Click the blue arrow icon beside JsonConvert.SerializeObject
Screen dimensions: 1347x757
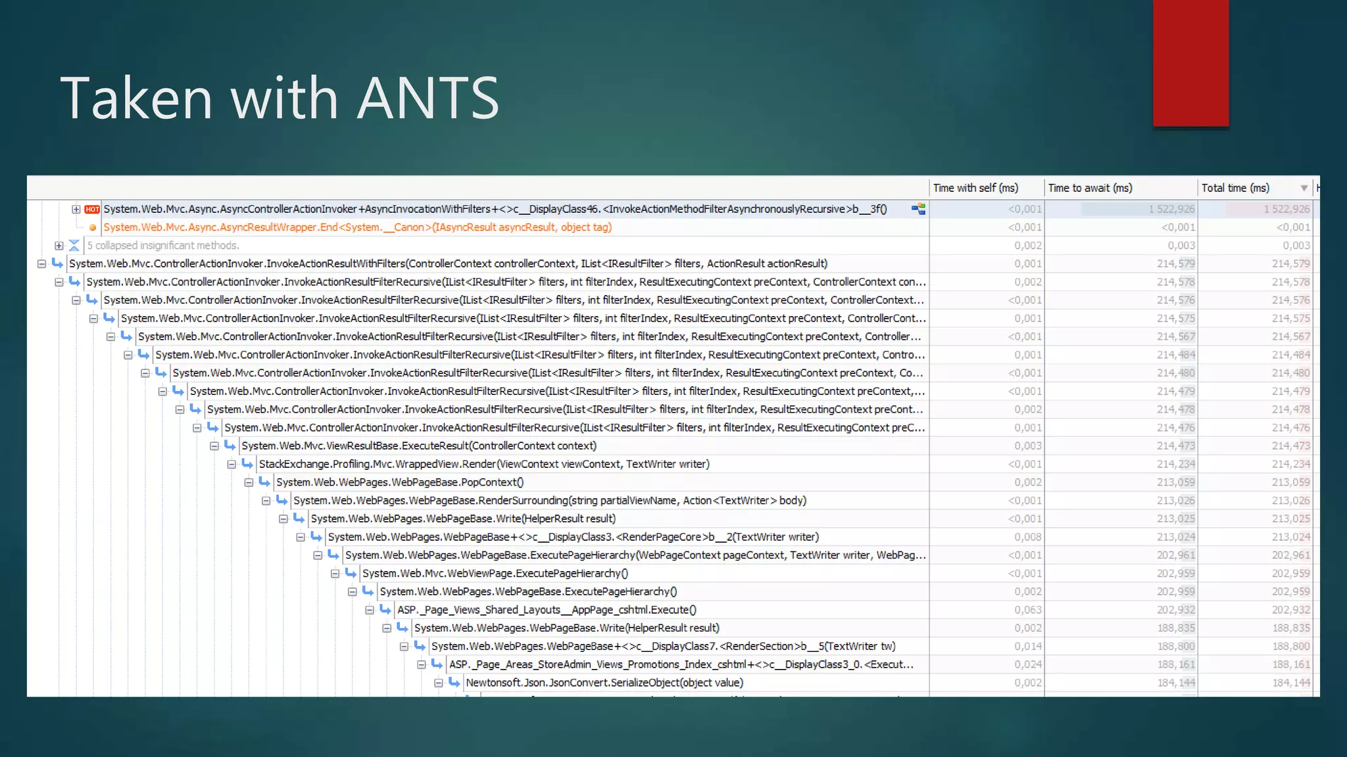coord(454,683)
